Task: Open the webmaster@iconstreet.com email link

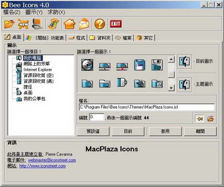Action: (52, 160)
